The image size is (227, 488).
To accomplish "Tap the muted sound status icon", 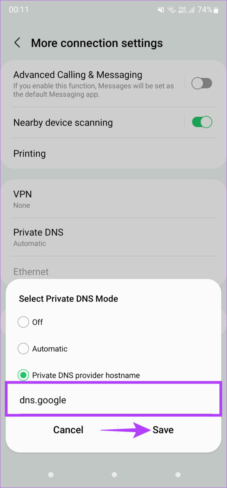I will point(161,10).
